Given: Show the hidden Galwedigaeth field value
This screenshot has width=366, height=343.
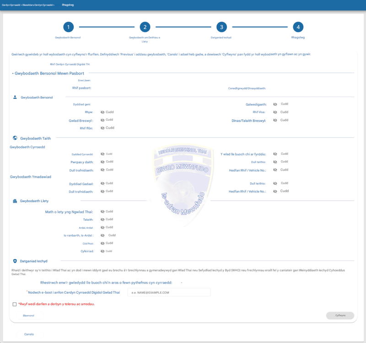Looking at the screenshot, I should click(275, 104).
